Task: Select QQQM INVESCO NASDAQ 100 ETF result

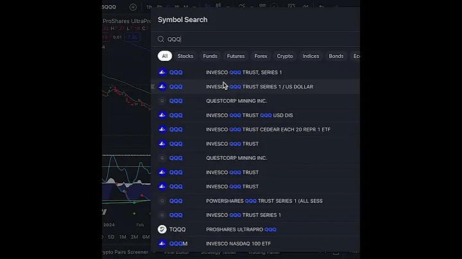Action: click(x=255, y=244)
